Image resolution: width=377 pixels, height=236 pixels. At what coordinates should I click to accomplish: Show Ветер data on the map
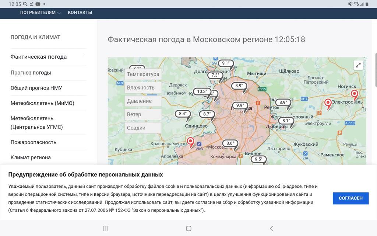click(143, 114)
